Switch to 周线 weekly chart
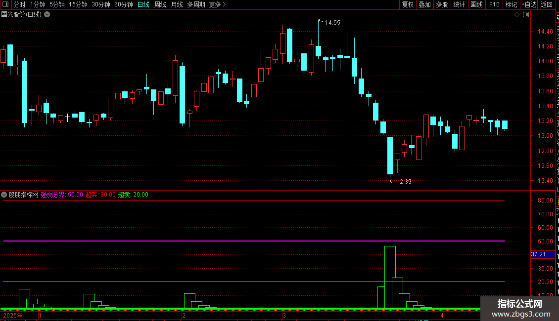559x321 pixels. point(160,4)
